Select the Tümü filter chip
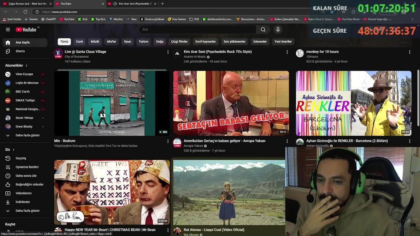 click(64, 42)
